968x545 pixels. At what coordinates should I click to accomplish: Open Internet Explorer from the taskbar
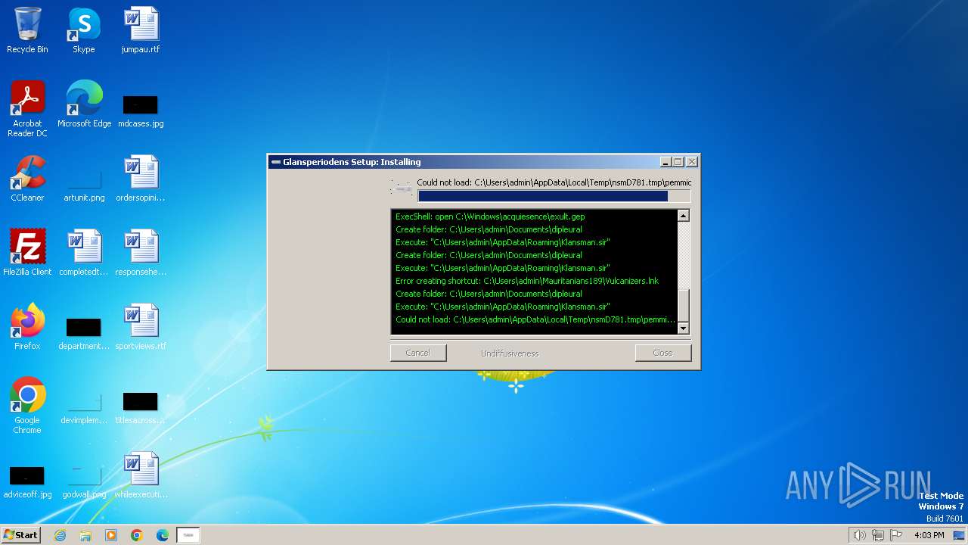60,535
